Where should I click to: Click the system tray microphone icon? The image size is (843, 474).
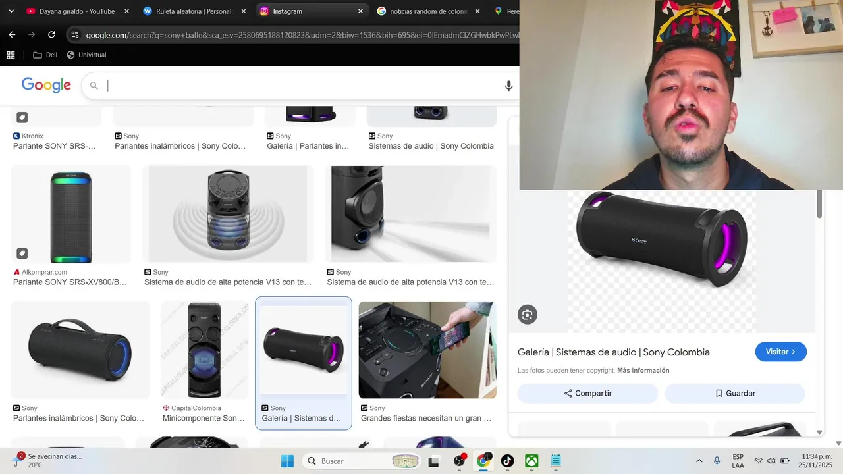point(717,461)
